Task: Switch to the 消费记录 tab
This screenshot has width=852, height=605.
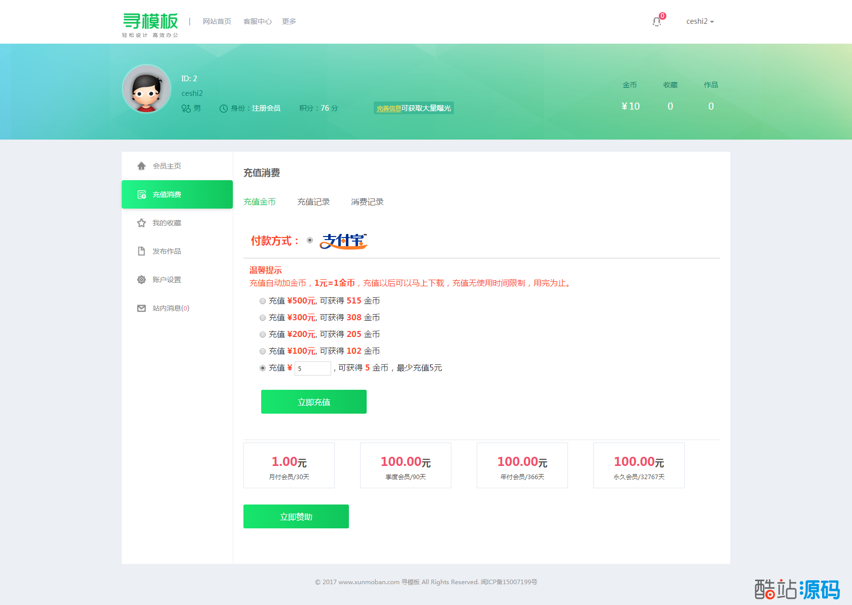Action: 367,202
